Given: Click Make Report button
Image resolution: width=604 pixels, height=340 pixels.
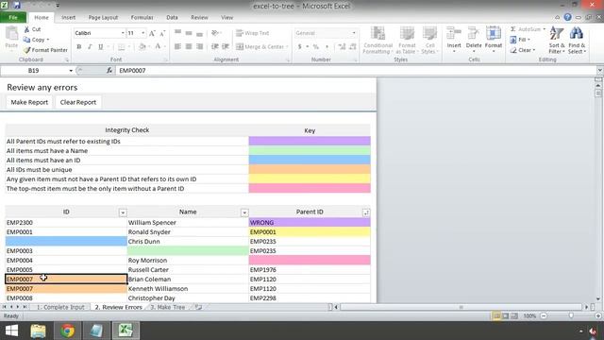Looking at the screenshot, I should 29,102.
